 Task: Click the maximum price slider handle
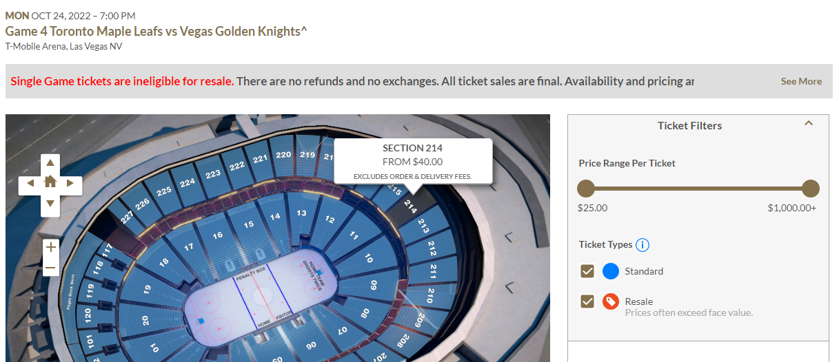point(811,189)
